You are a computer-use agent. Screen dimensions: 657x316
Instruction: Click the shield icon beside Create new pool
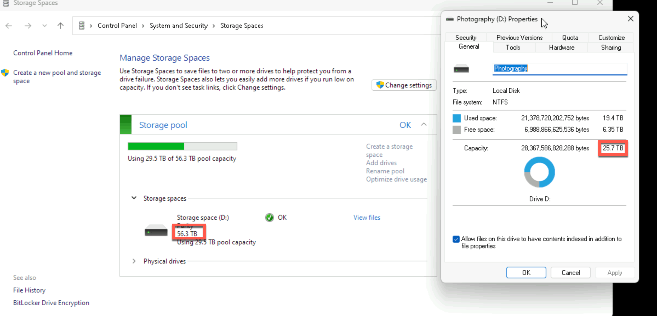[x=5, y=73]
